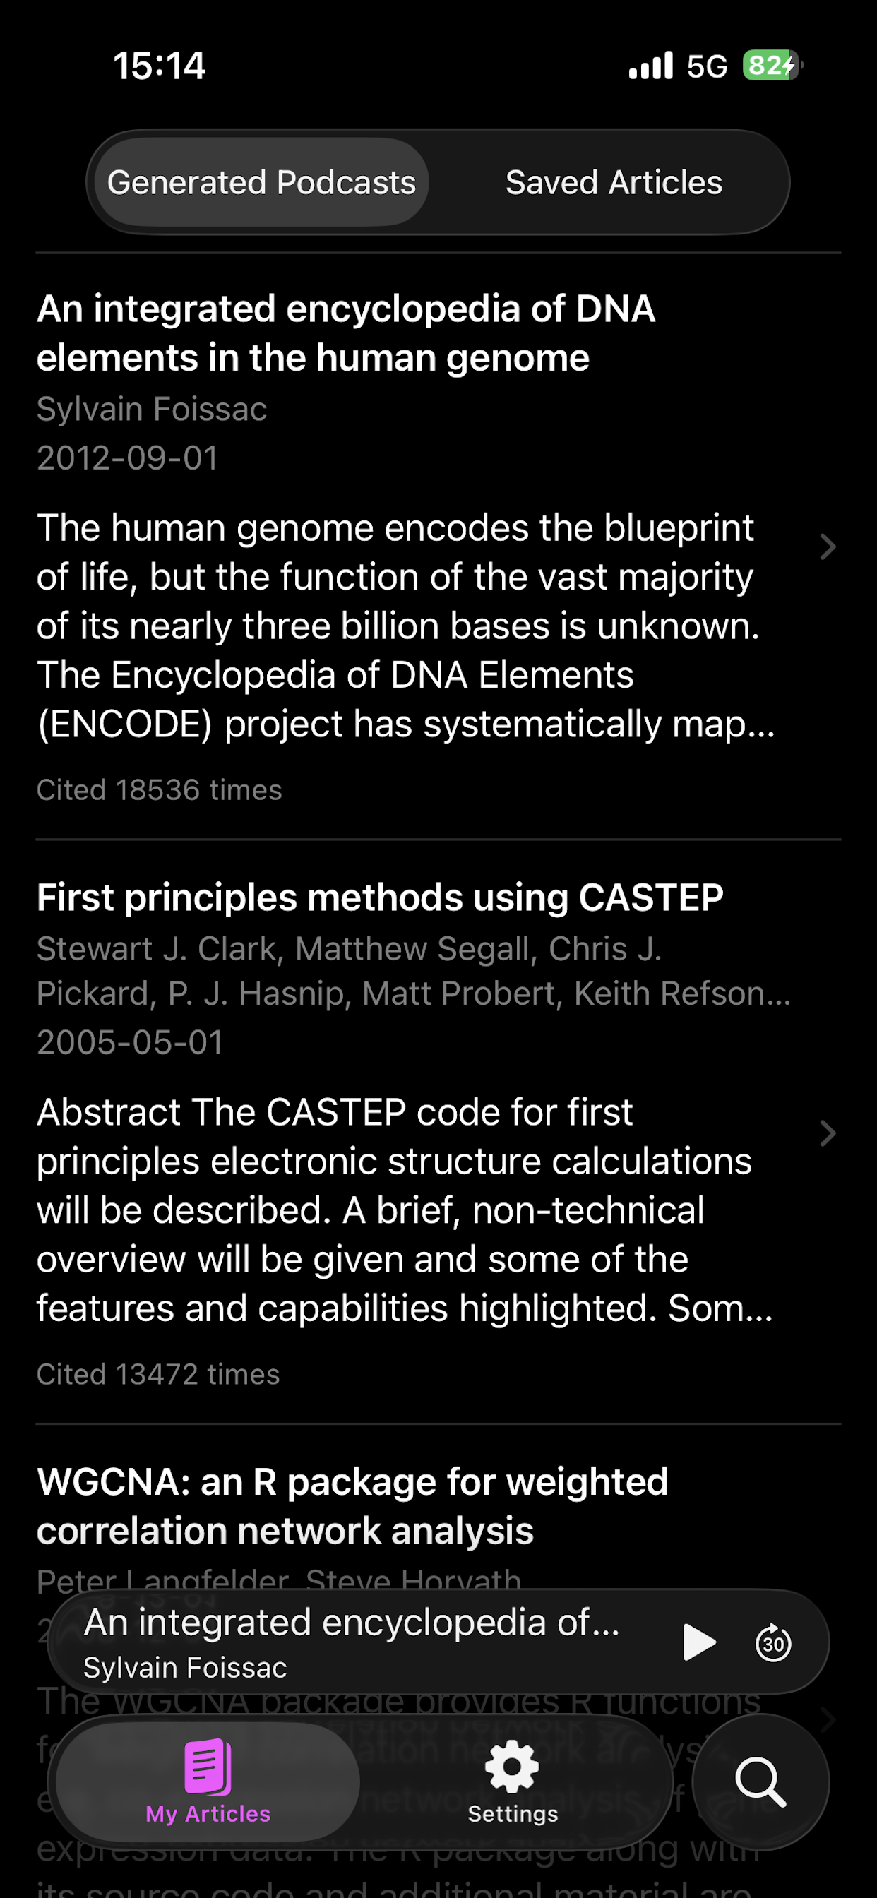Switch to the Generated Podcasts tab
Viewport: 877px width, 1898px height.
click(263, 182)
